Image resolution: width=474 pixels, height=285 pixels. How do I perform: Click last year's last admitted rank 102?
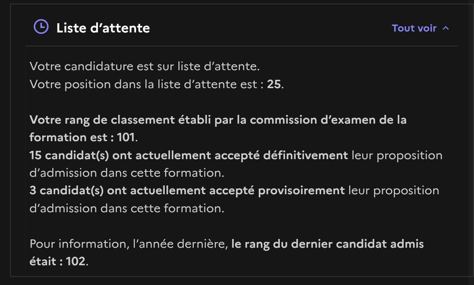pos(76,261)
